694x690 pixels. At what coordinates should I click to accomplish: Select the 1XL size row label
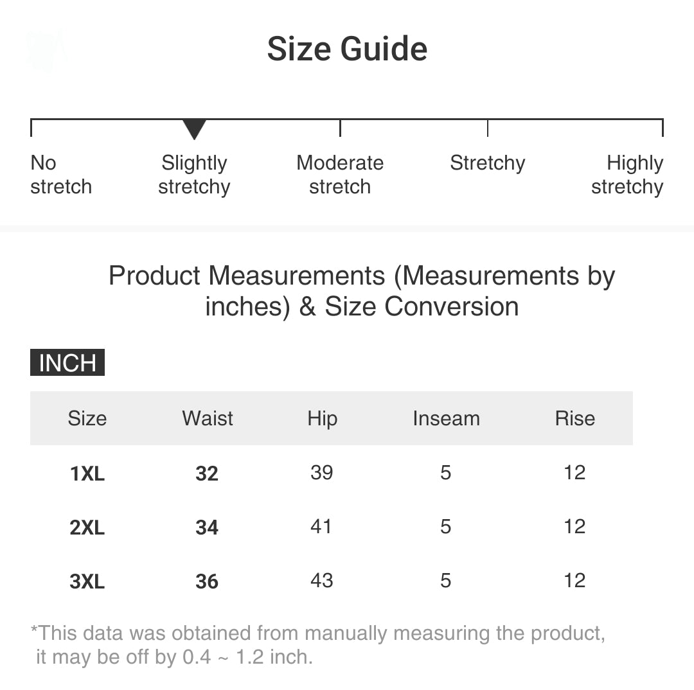point(87,473)
